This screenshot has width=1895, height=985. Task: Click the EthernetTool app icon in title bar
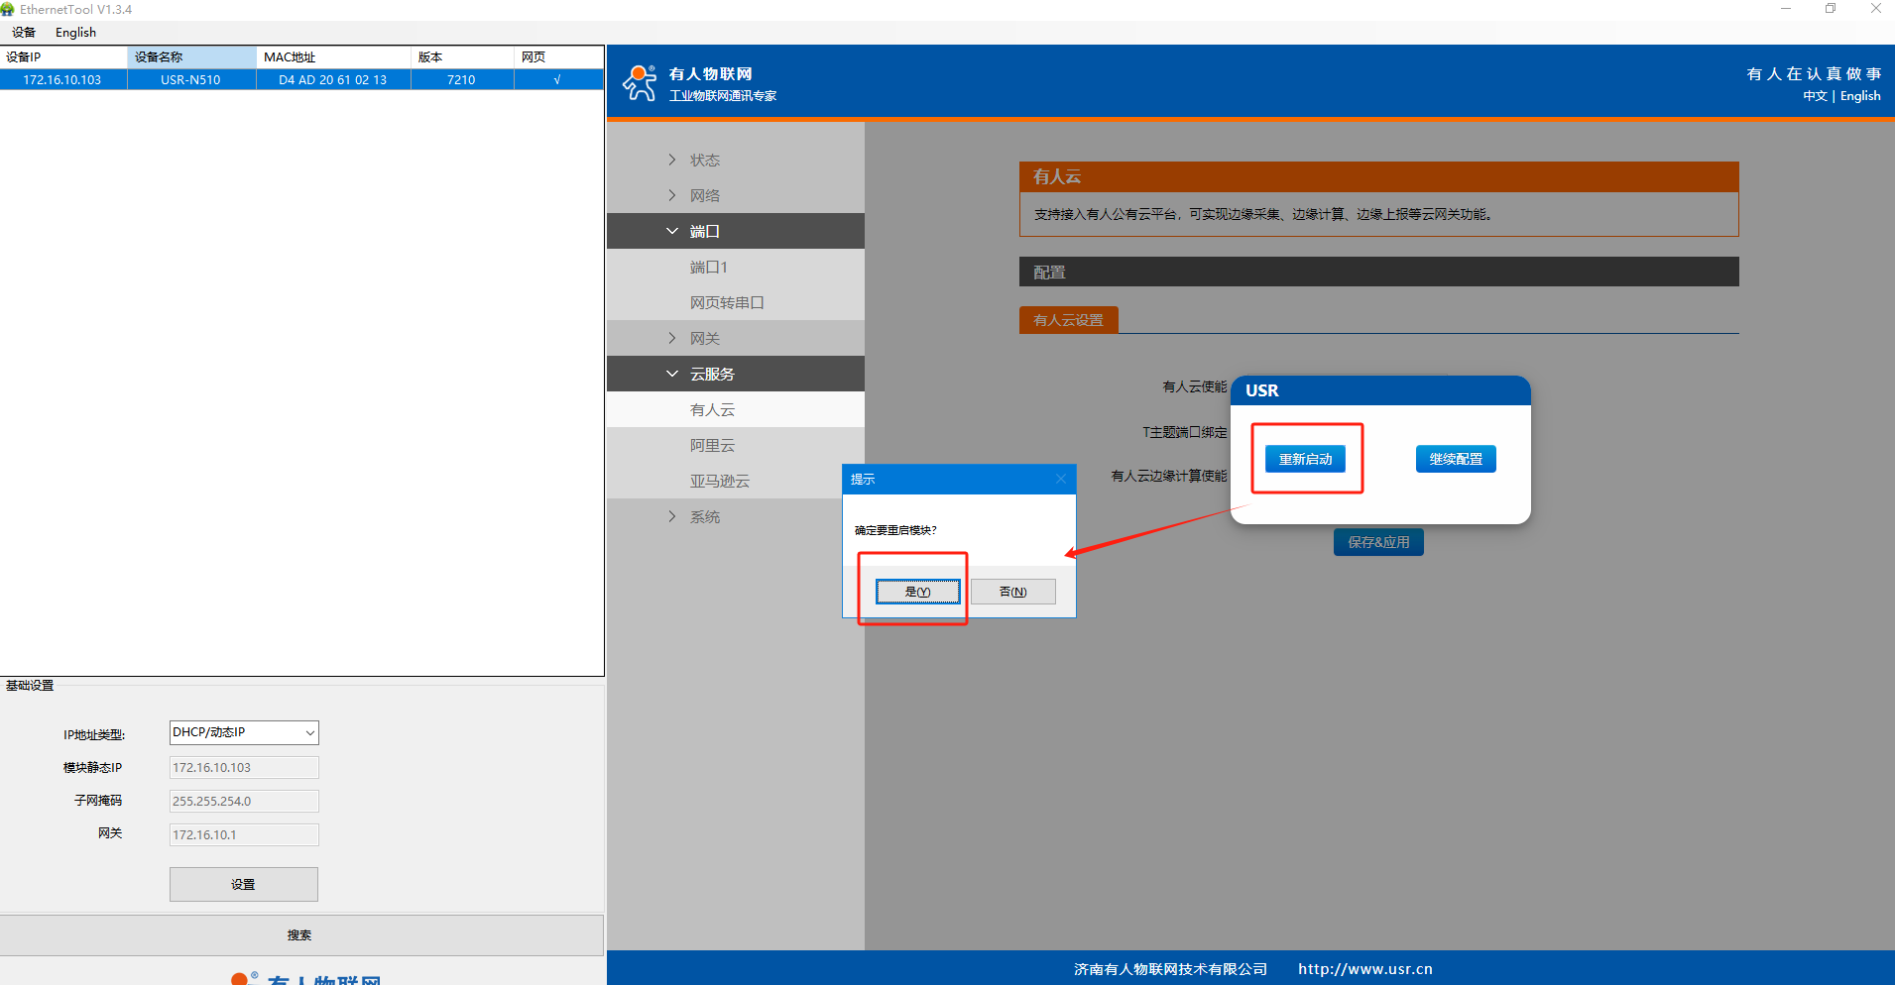point(8,9)
